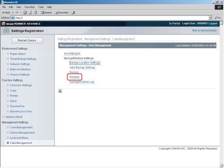Screen dimensions: 224x168
Task: Open the Favorites menu
Action: 30,7
